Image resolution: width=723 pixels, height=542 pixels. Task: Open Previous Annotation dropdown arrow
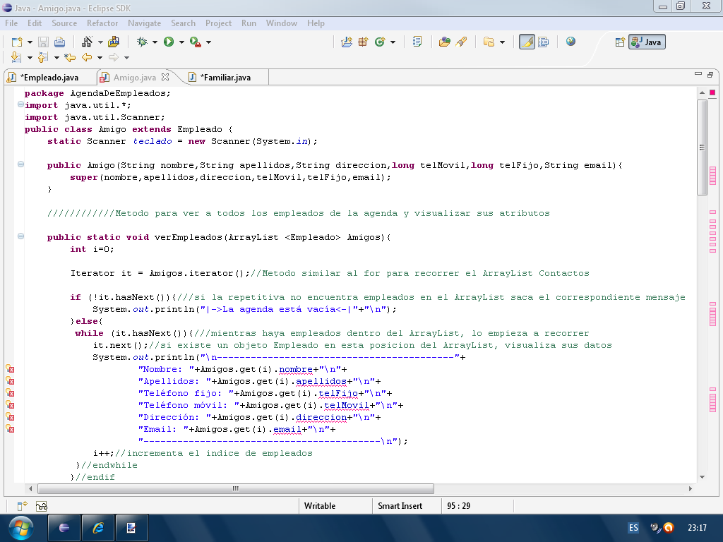coord(56,58)
